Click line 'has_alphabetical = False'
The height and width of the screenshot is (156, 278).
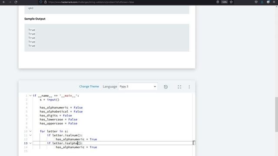(61, 111)
